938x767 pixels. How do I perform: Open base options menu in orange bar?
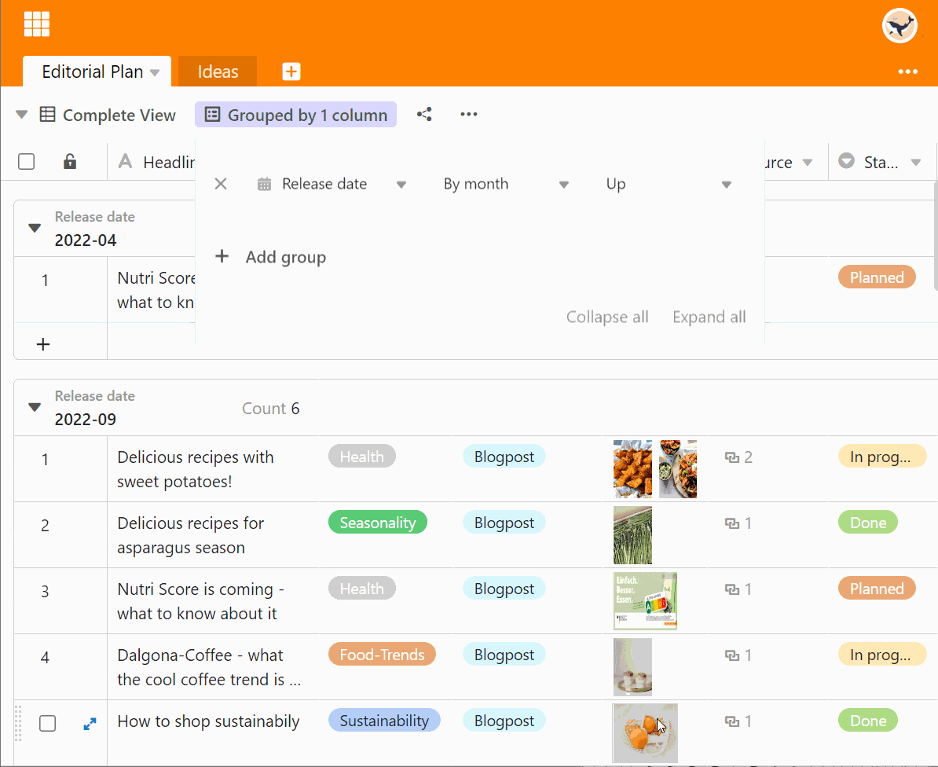(x=907, y=72)
